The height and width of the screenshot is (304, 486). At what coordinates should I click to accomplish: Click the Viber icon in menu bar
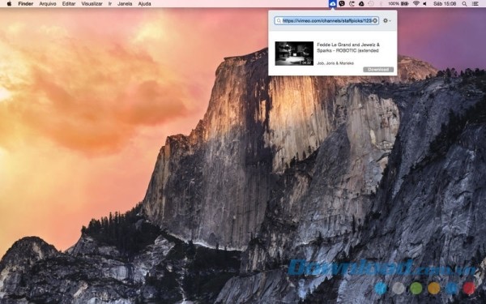342,4
